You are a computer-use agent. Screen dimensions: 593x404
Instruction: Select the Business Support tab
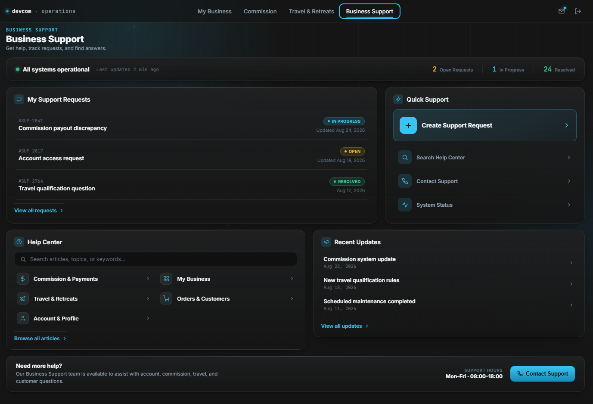pos(369,11)
